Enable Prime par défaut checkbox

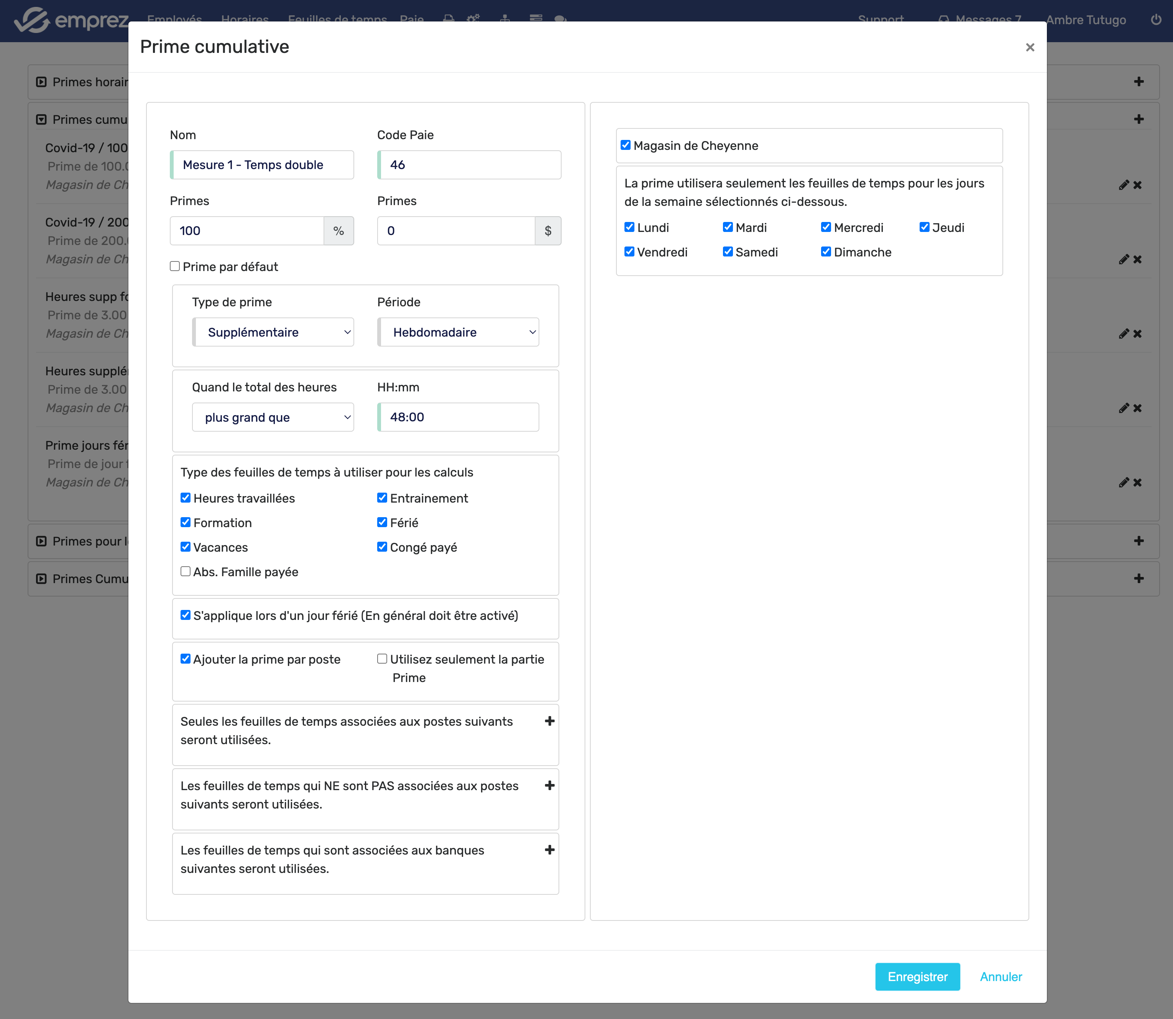click(175, 266)
